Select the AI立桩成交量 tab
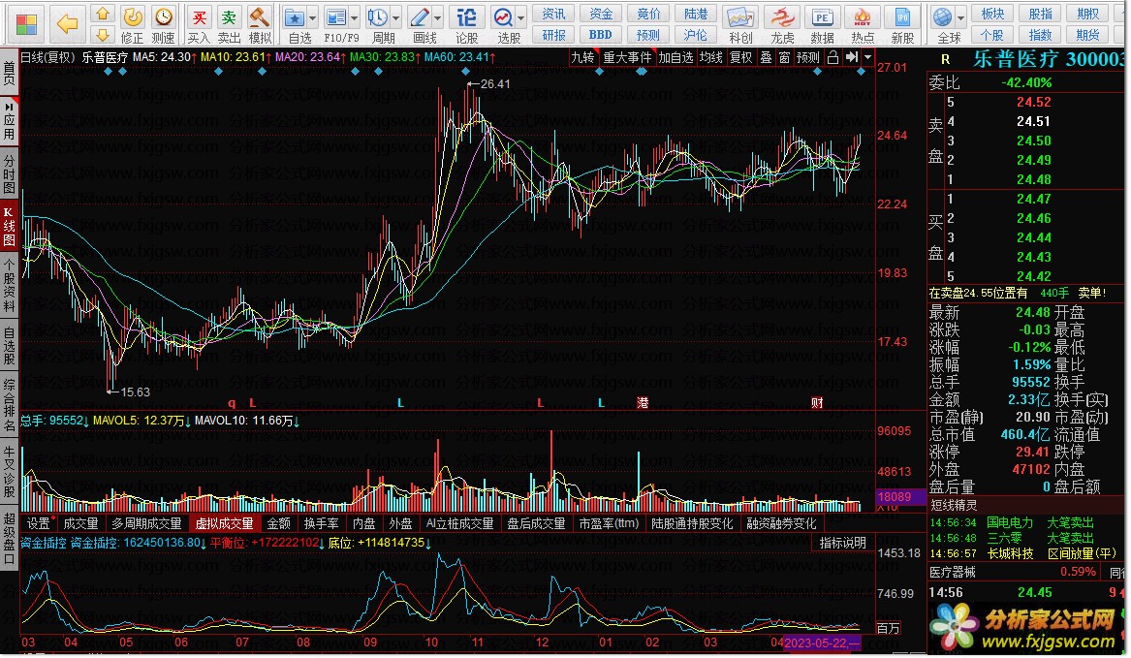 pyautogui.click(x=459, y=524)
